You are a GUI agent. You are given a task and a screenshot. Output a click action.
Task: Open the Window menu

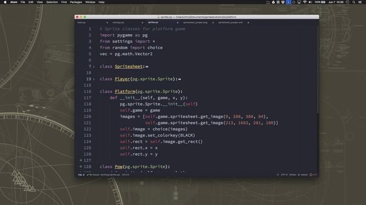pos(90,2)
